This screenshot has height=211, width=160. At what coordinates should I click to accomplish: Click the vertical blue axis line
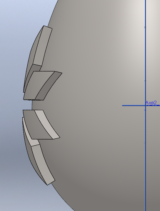(x=146, y=54)
